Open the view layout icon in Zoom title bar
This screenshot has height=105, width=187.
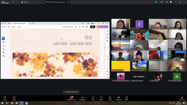pyautogui.click(x=171, y=2)
